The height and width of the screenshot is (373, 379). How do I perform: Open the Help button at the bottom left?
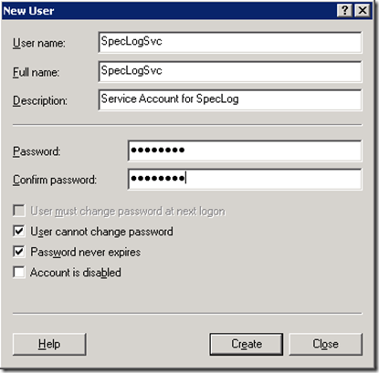tap(49, 344)
